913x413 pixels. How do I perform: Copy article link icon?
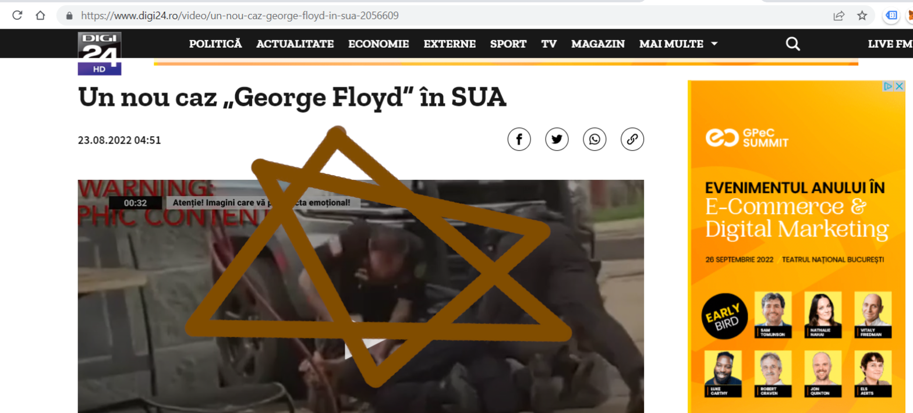click(632, 140)
